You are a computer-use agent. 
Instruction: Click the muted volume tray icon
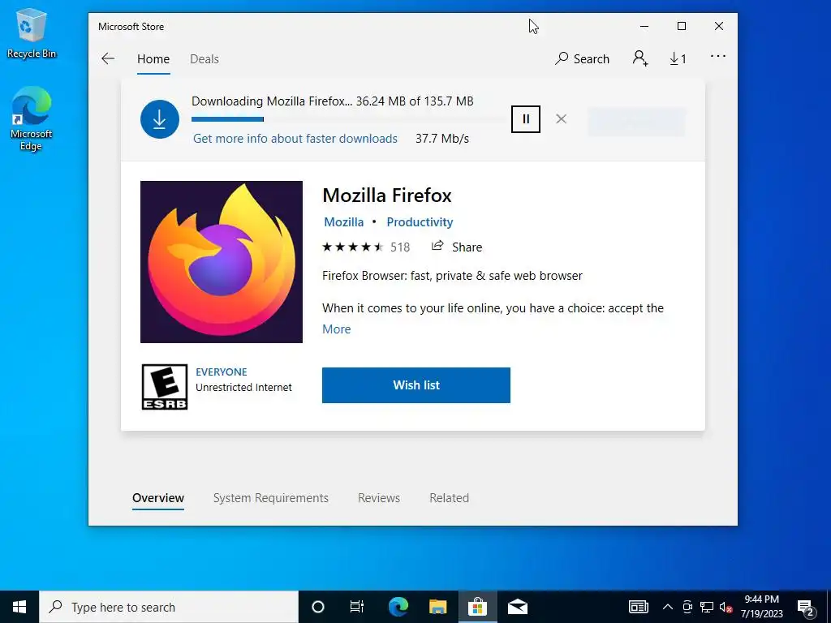pyautogui.click(x=726, y=607)
